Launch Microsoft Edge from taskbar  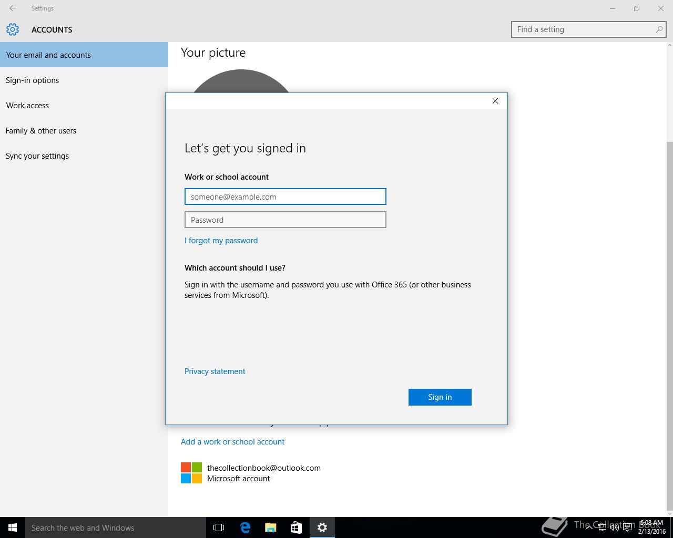pos(245,527)
